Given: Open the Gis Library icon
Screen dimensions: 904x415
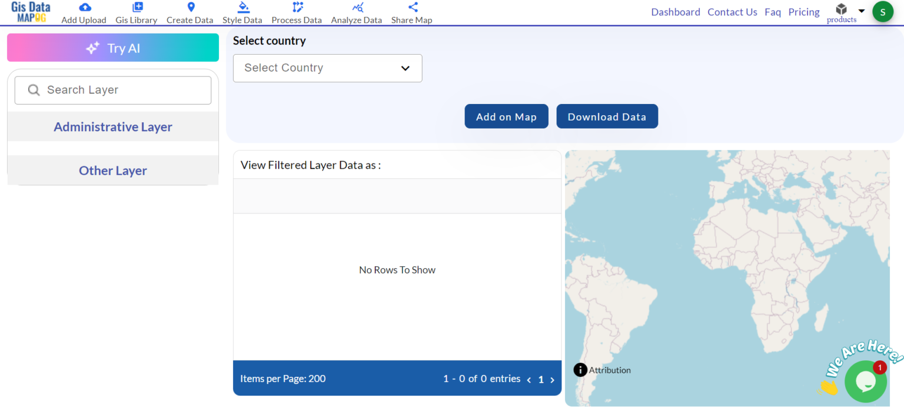Looking at the screenshot, I should tap(137, 7).
